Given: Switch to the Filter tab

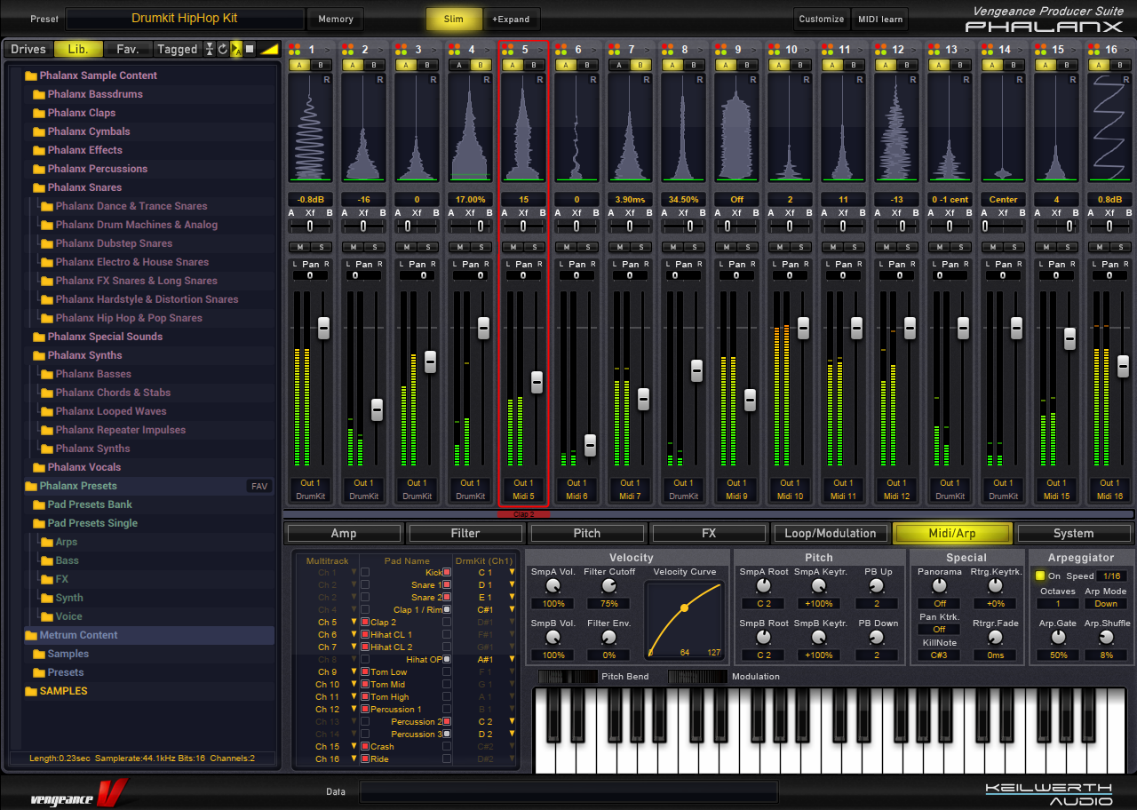Looking at the screenshot, I should point(465,533).
